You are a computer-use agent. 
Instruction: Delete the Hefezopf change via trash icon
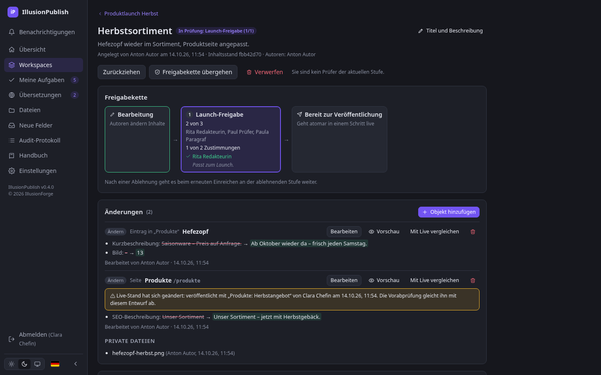(x=473, y=232)
